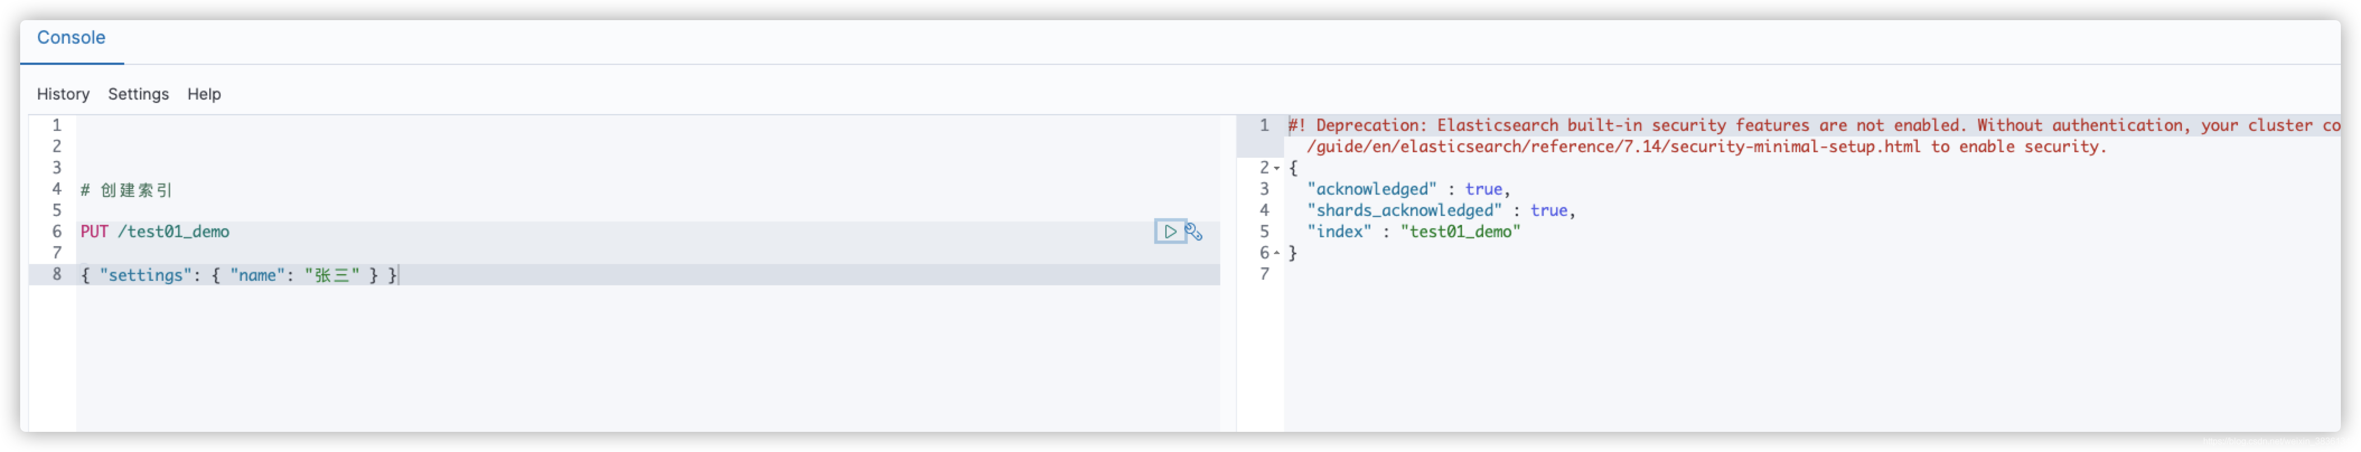Click the '# 创建索引' comment line

click(x=127, y=190)
